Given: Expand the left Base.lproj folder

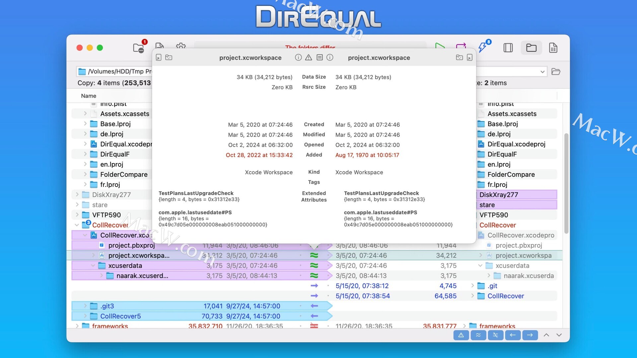Looking at the screenshot, I should pyautogui.click(x=85, y=124).
